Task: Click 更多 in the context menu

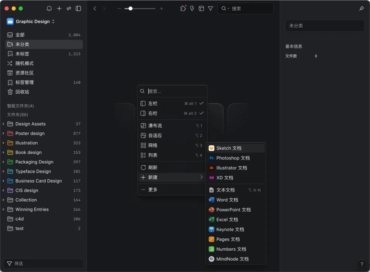Action: click(172, 190)
